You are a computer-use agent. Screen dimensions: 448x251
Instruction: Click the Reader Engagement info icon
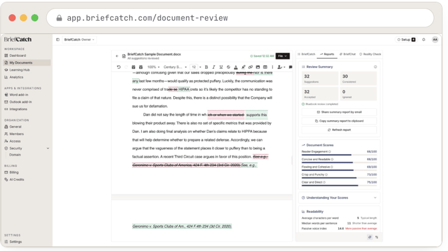330,152
